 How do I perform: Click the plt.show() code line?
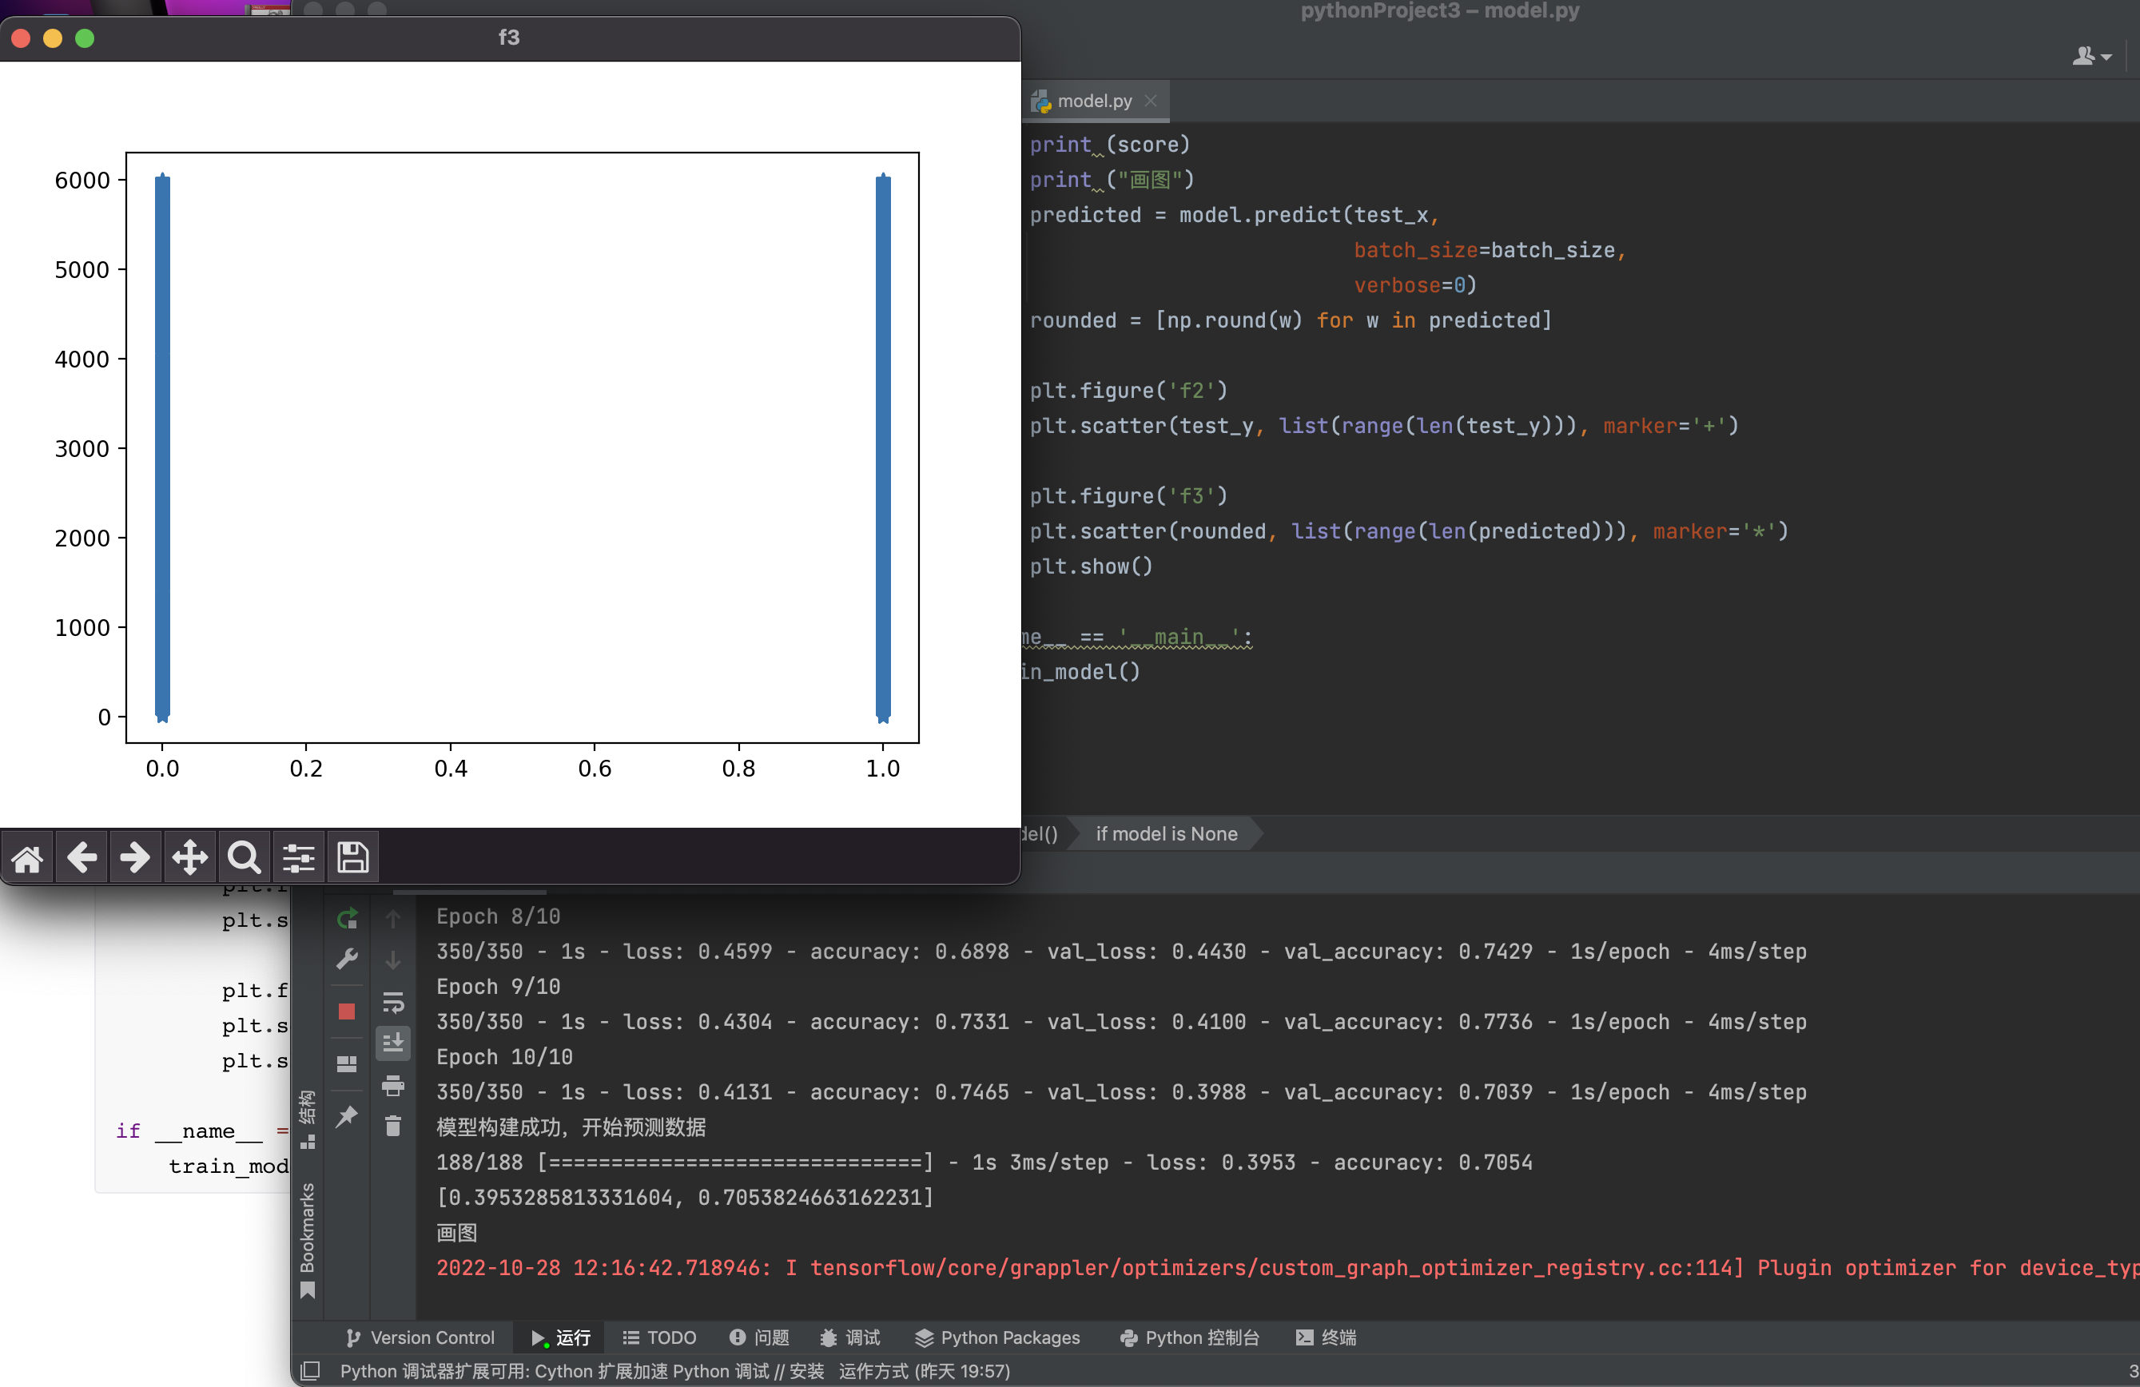tap(1091, 566)
